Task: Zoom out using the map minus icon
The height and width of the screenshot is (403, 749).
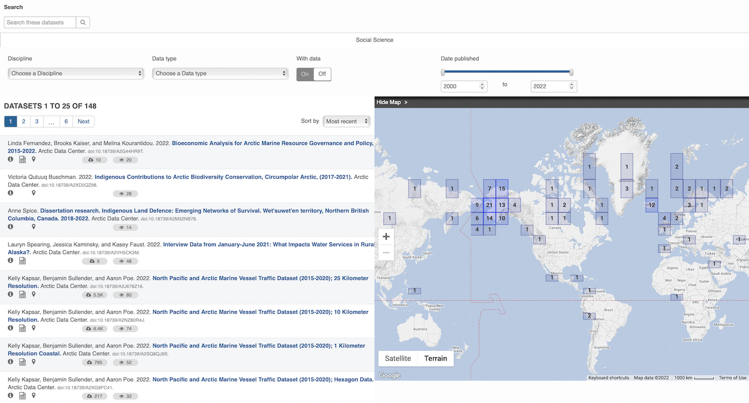Action: tap(386, 252)
